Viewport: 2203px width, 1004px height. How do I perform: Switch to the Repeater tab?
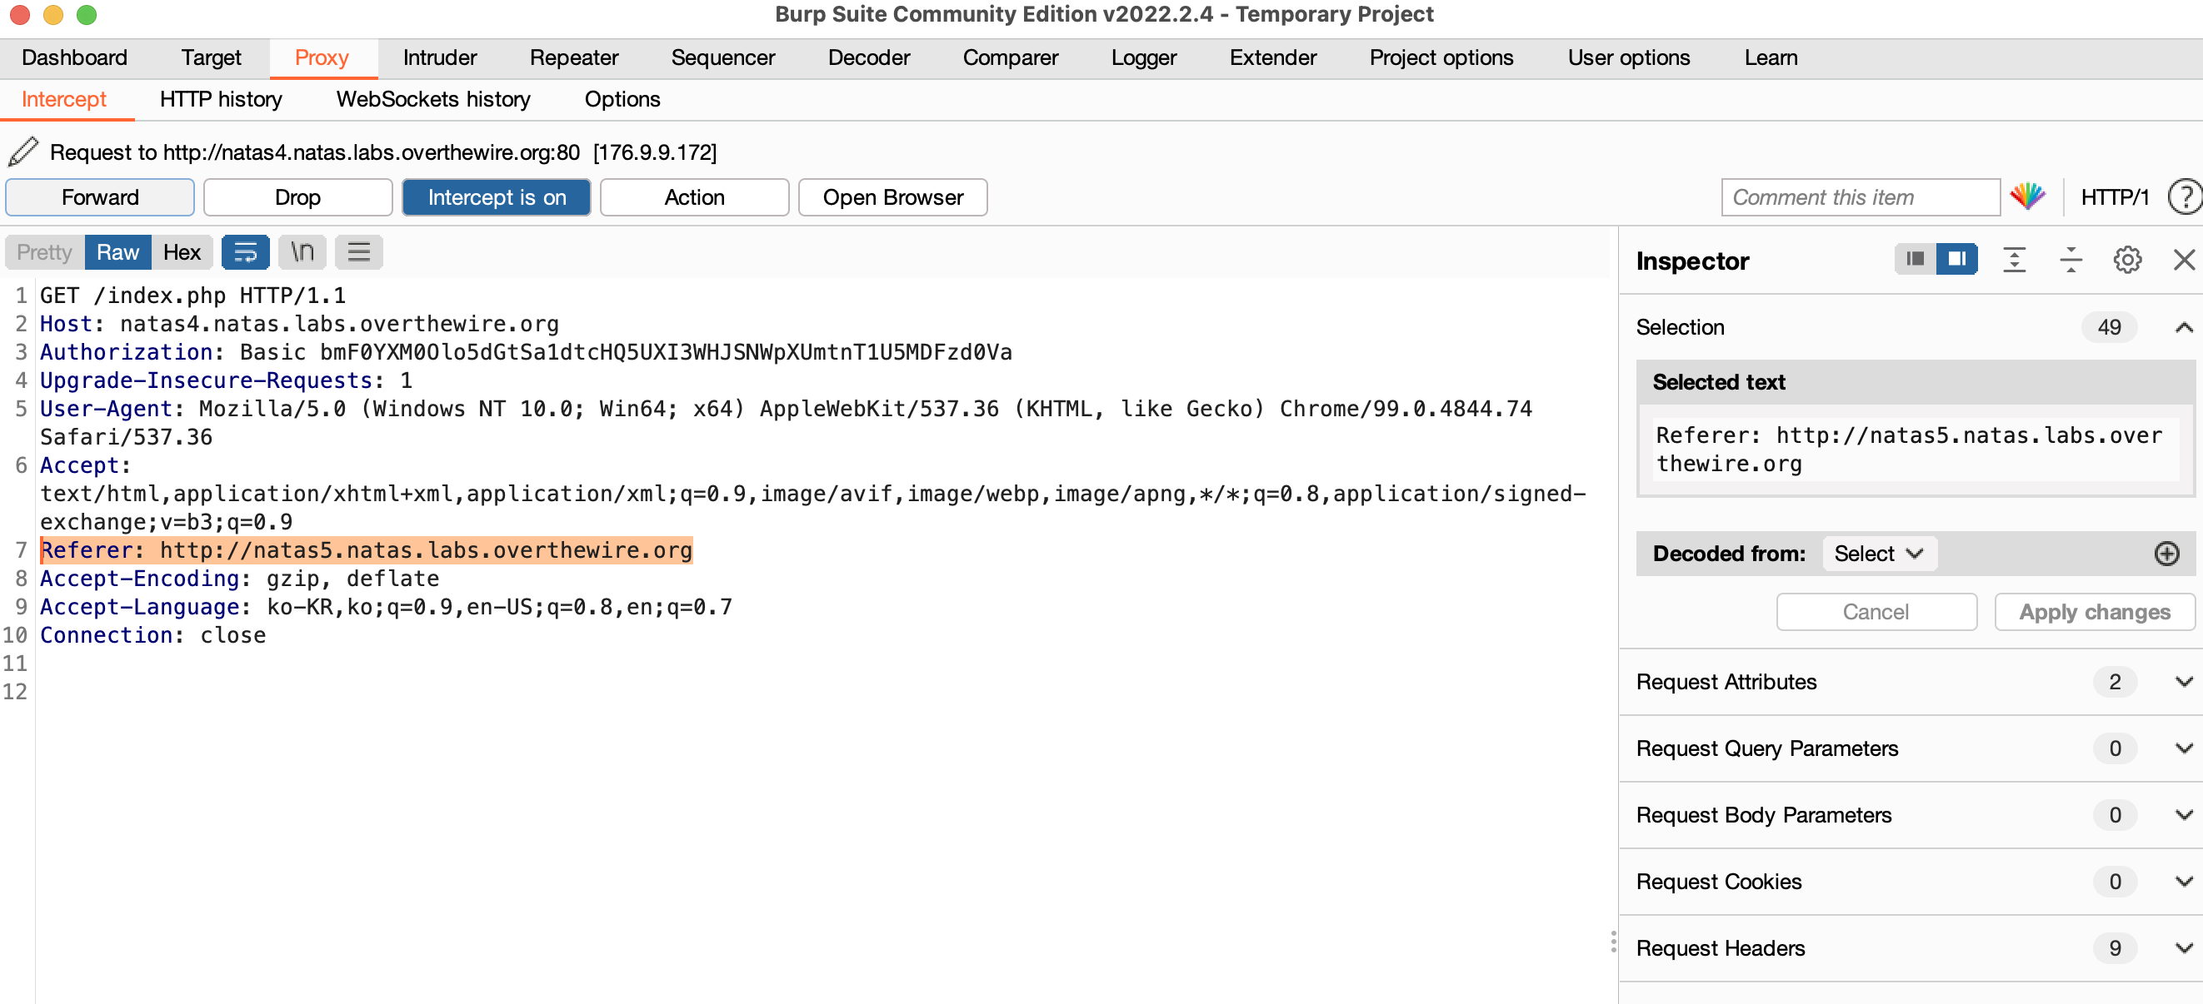tap(573, 57)
